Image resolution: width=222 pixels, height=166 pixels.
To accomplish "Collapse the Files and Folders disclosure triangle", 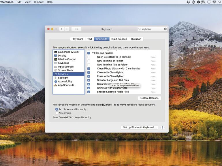I will pos(93,53).
